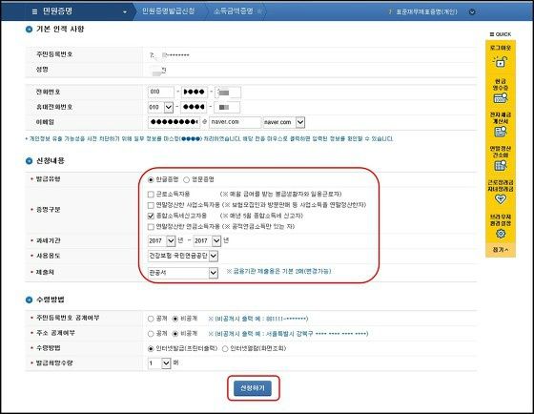Viewport: 534px width, 414px height.
Task: Check the 연말정산한 사업소득자용 checkbox
Action: pyautogui.click(x=151, y=205)
